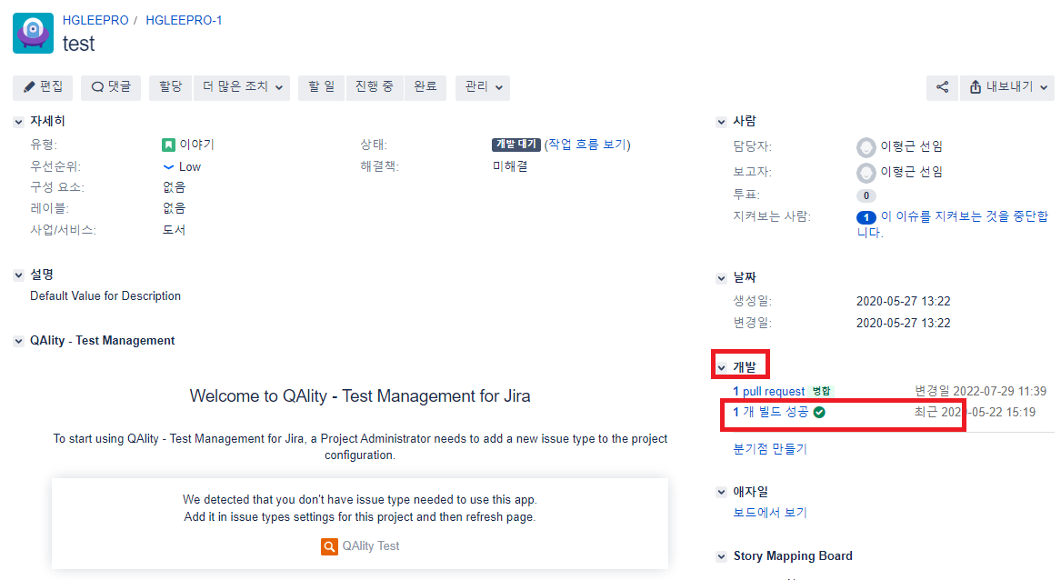
Task: Click the 담당자 avatar of 이형근 선임
Action: coord(866,147)
